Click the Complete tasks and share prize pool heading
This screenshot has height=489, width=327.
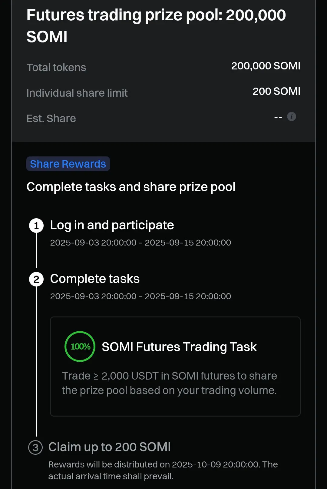tap(131, 187)
